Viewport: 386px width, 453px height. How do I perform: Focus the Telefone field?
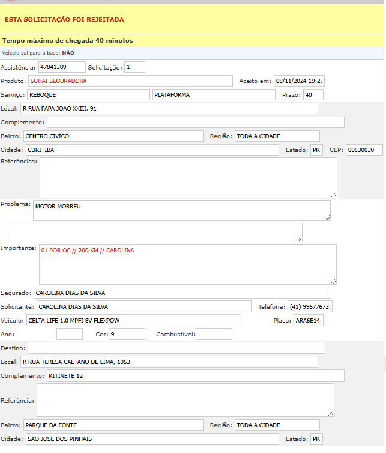click(x=309, y=306)
